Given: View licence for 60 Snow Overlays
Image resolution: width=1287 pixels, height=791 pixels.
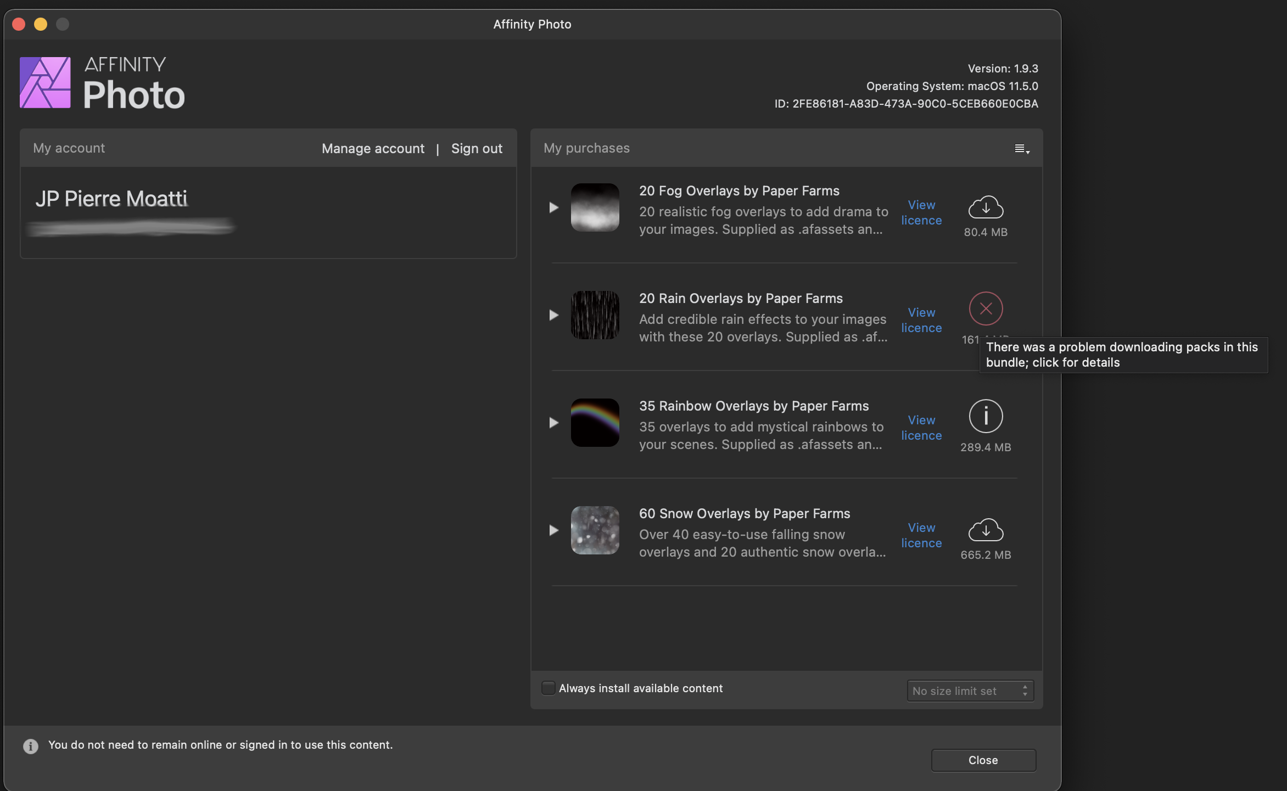Looking at the screenshot, I should click(x=921, y=535).
